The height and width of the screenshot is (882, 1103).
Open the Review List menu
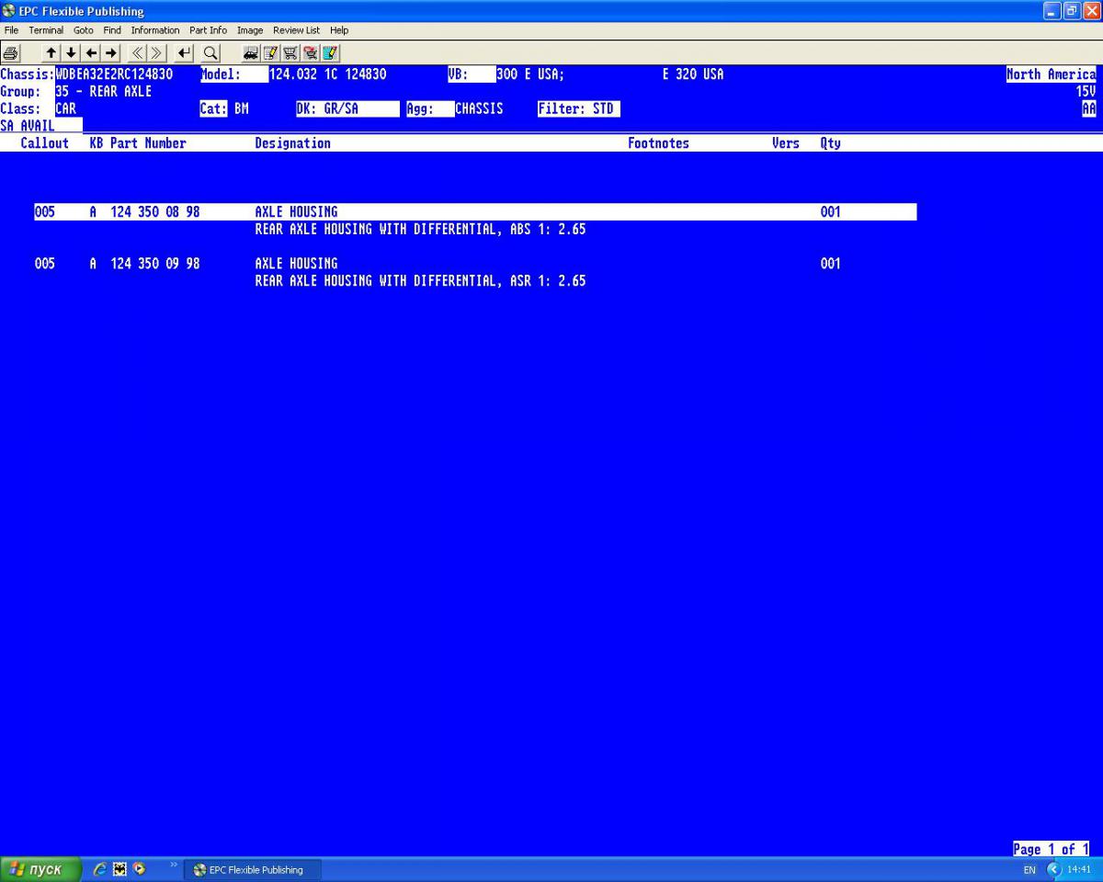pos(296,30)
